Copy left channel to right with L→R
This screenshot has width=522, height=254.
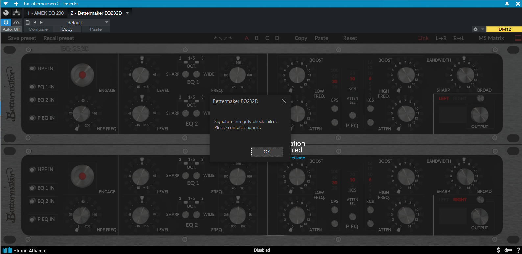(x=441, y=38)
